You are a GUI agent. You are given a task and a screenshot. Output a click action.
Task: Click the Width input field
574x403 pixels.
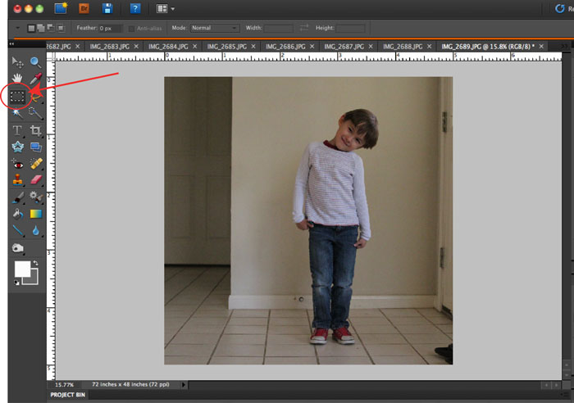[279, 28]
